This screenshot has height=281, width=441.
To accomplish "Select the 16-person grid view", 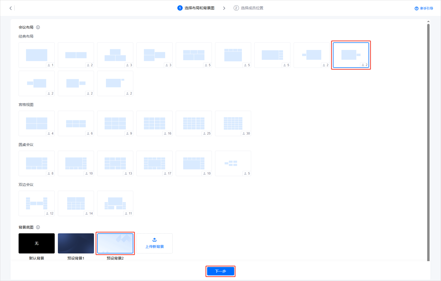I will tap(155, 123).
